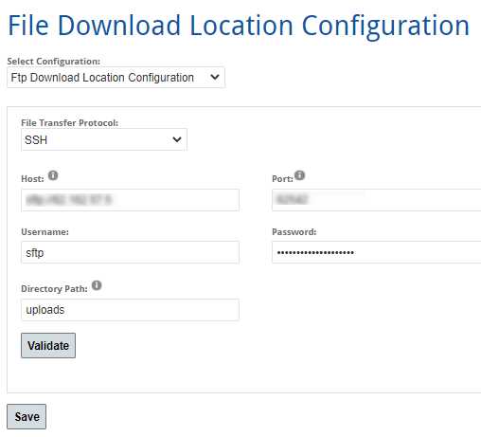Click the Directory Path label text
This screenshot has height=437, width=481.
click(54, 289)
